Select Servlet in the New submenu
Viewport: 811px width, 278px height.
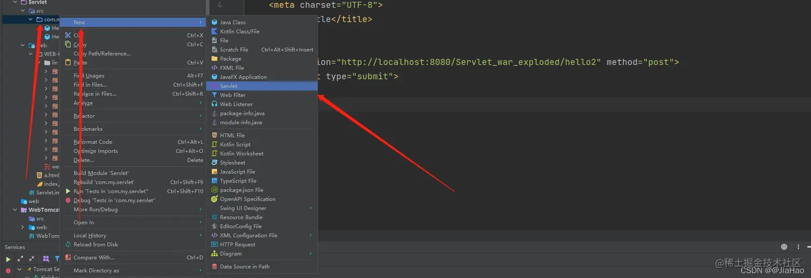click(x=262, y=86)
